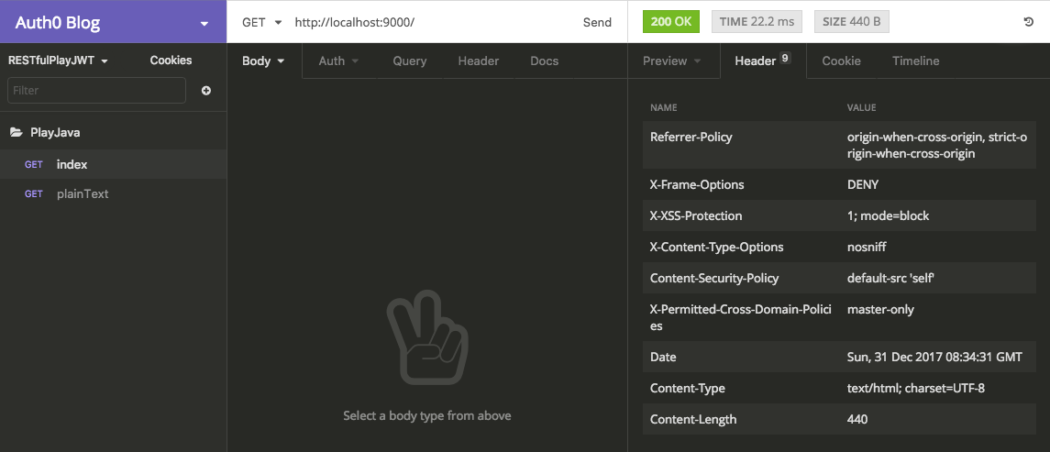The width and height of the screenshot is (1050, 452).
Task: Open the Preview mode dropdown
Action: tap(672, 61)
